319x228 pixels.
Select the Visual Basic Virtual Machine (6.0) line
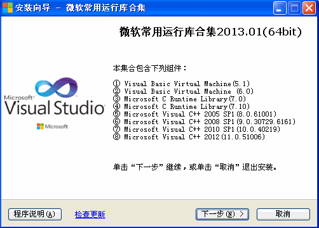click(x=183, y=91)
